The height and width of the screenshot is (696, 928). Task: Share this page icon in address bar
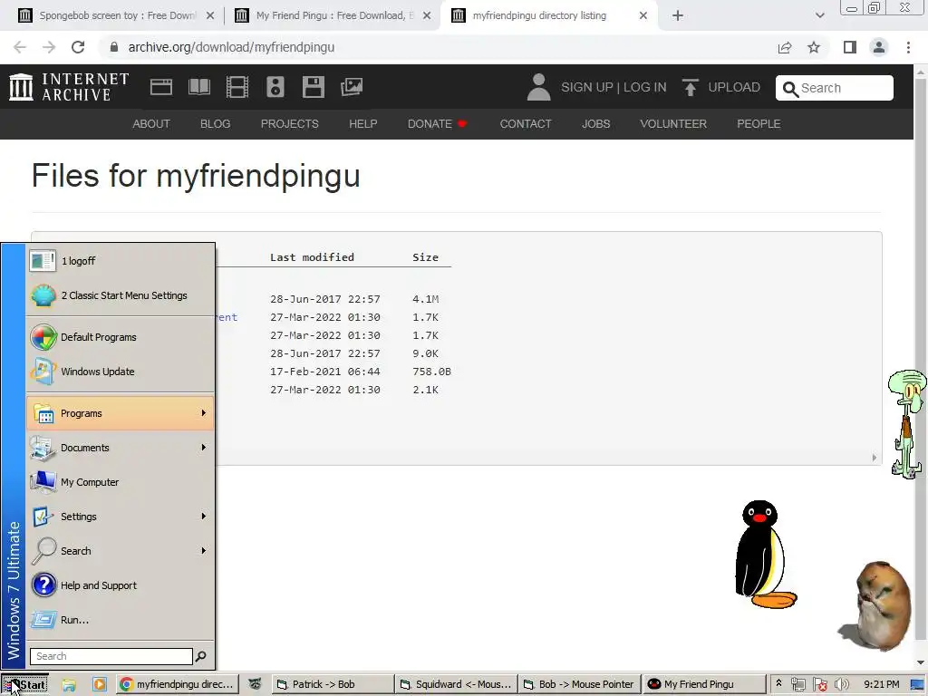pyautogui.click(x=785, y=47)
